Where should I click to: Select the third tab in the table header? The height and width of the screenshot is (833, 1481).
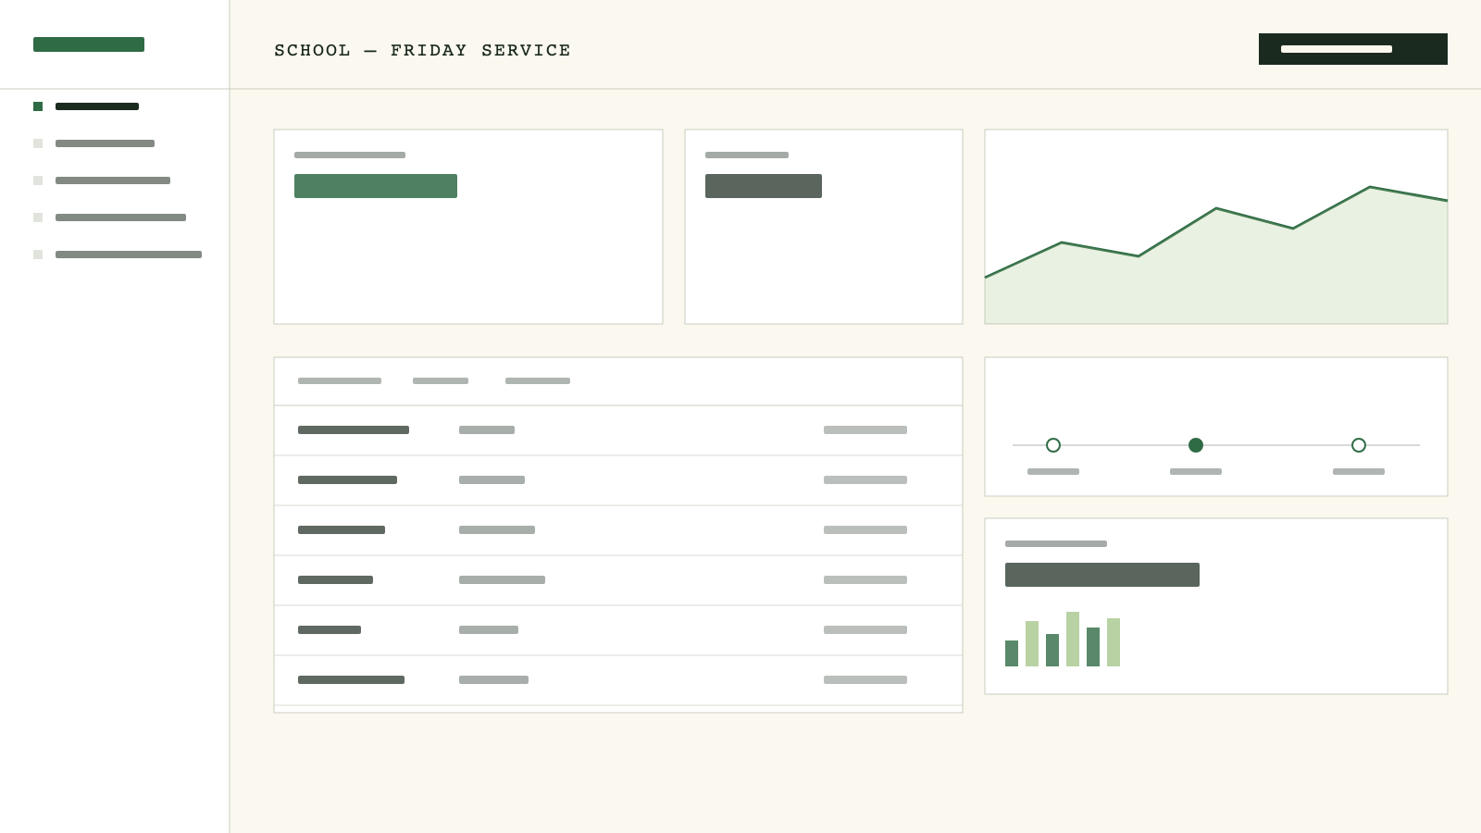coord(538,381)
